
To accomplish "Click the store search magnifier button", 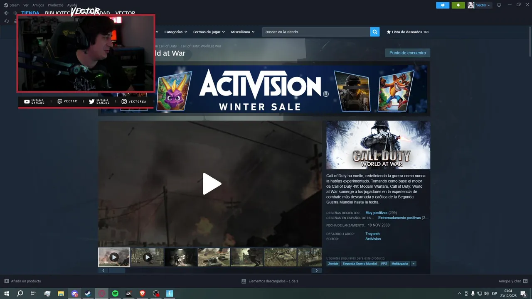I will 375,32.
